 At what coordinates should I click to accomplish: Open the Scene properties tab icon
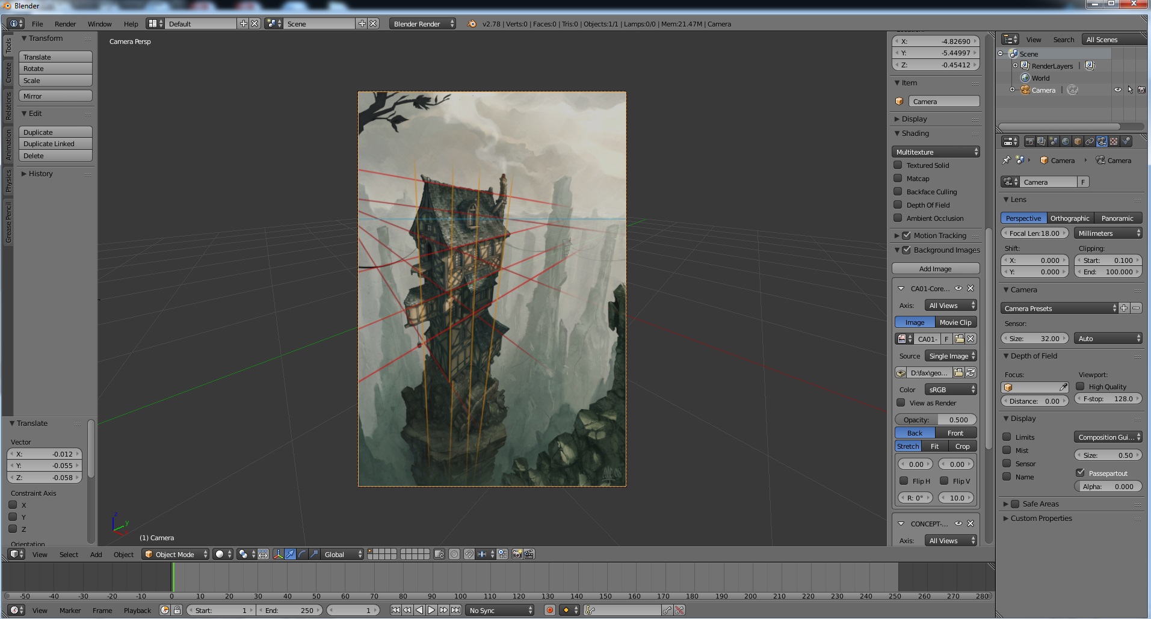pyautogui.click(x=1054, y=141)
